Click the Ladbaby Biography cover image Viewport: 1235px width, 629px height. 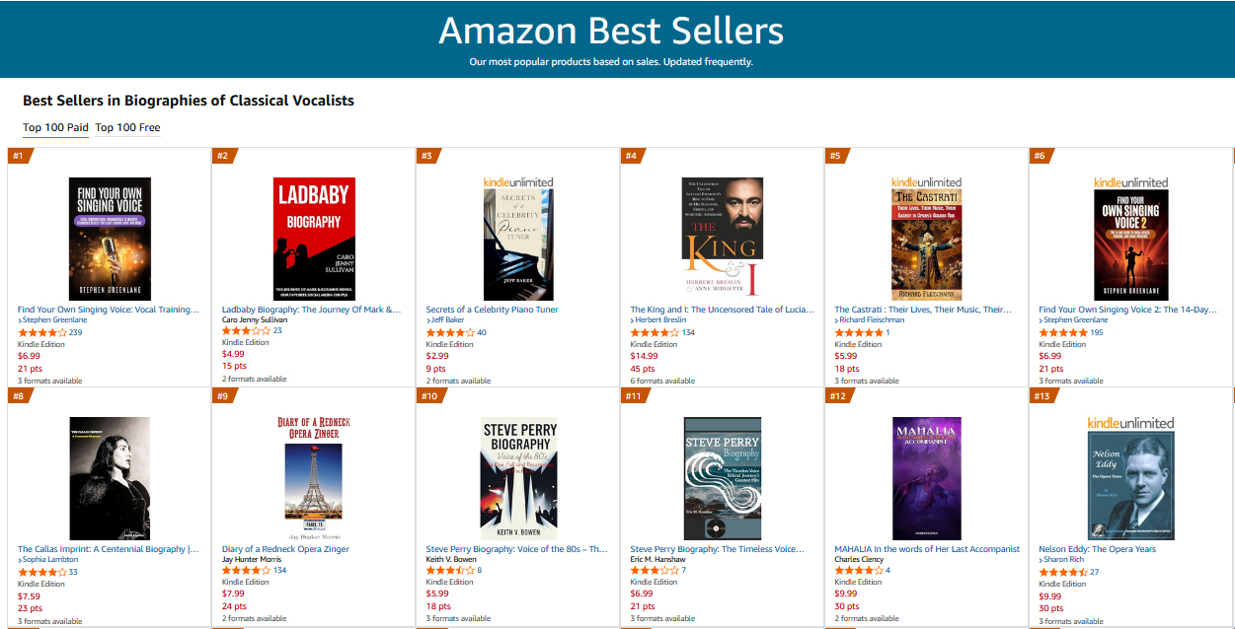coord(314,239)
